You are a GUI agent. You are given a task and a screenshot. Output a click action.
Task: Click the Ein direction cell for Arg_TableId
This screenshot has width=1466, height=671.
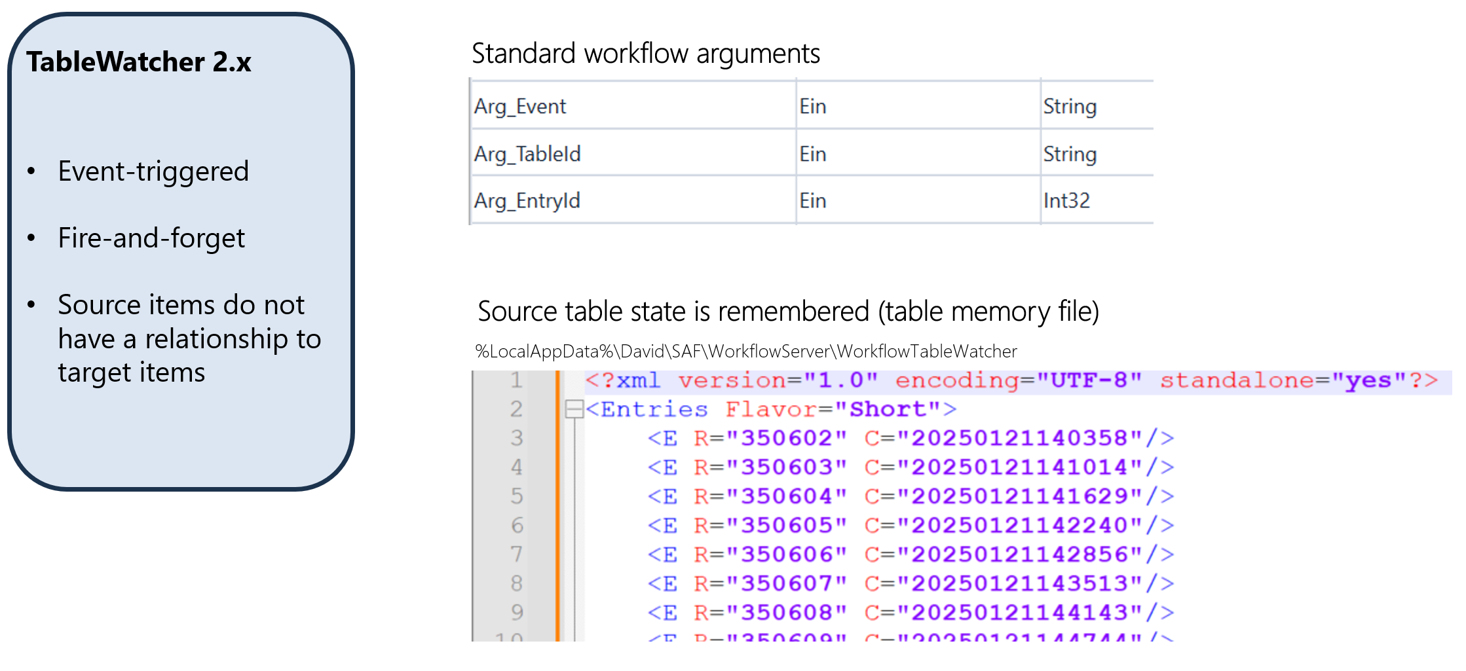point(813,154)
